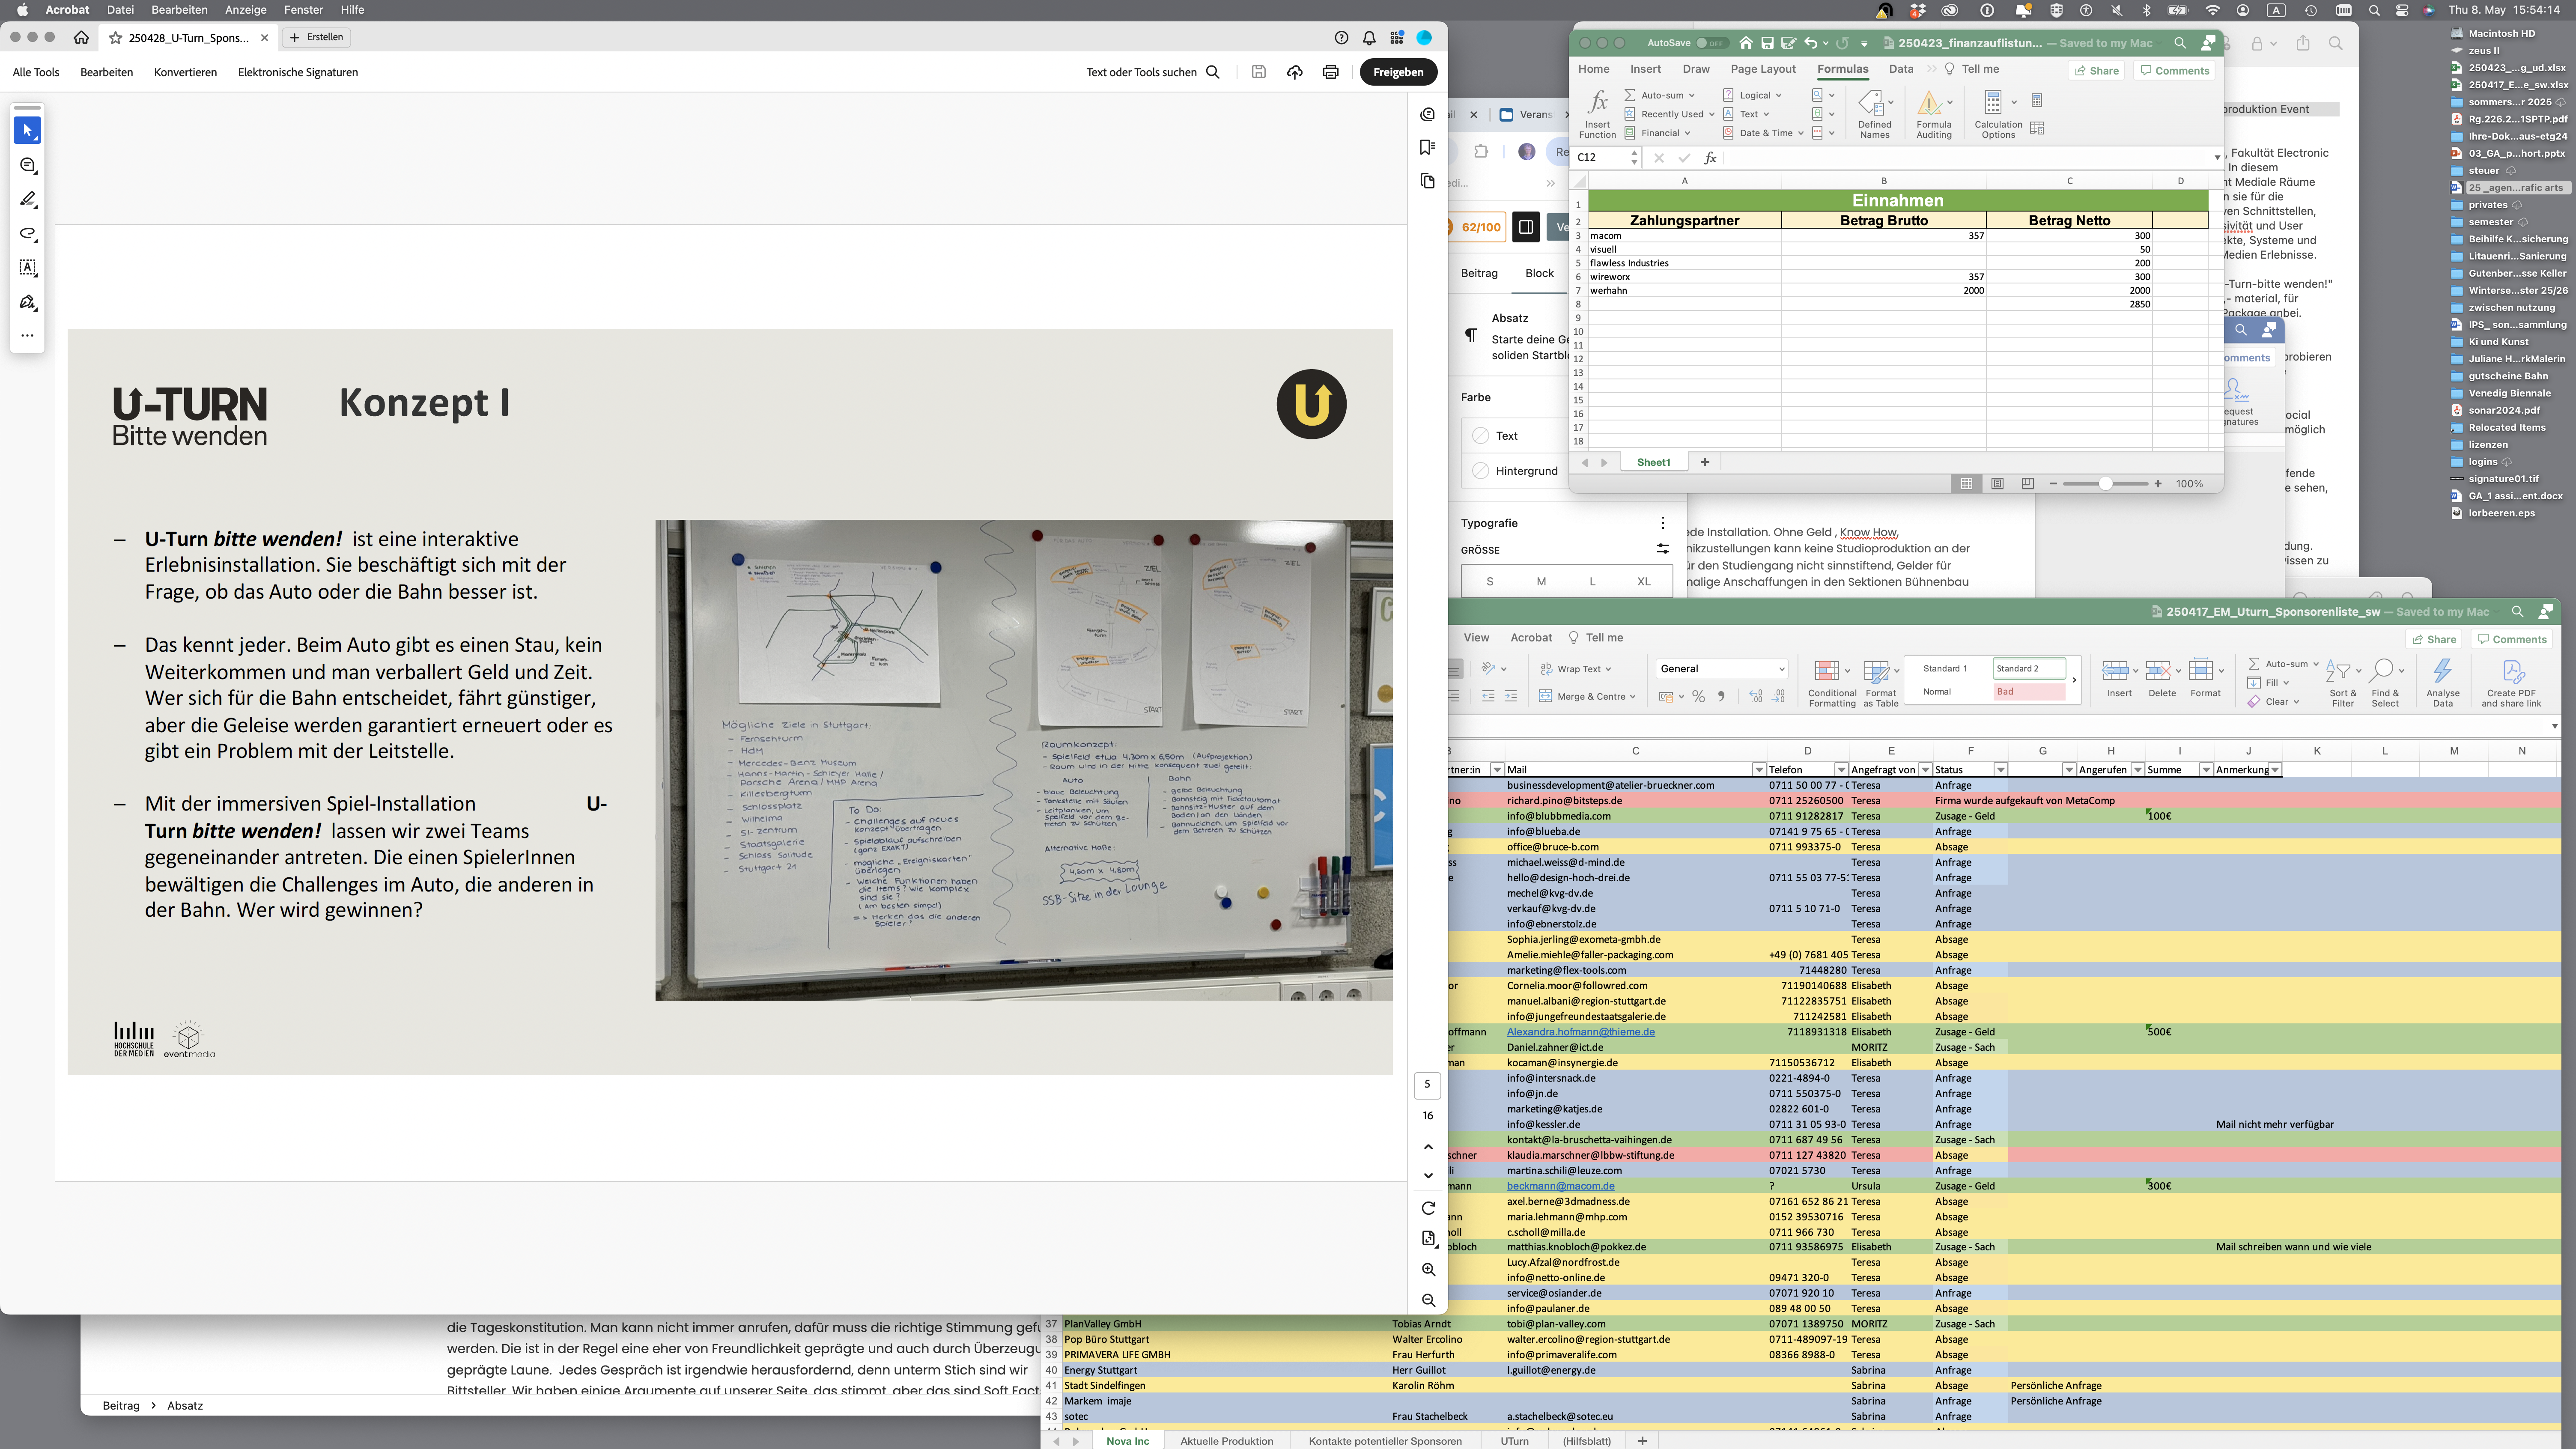Image resolution: width=2576 pixels, height=1449 pixels.
Task: Open more tools ellipsis in Acrobat toolbar
Action: coord(28,336)
